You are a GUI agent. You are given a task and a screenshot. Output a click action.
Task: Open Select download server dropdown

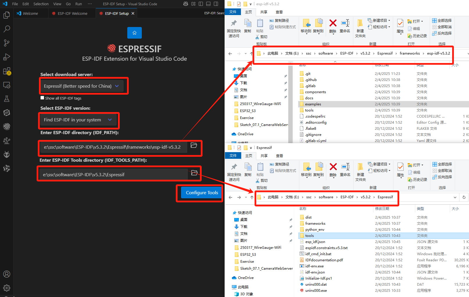pyautogui.click(x=81, y=86)
